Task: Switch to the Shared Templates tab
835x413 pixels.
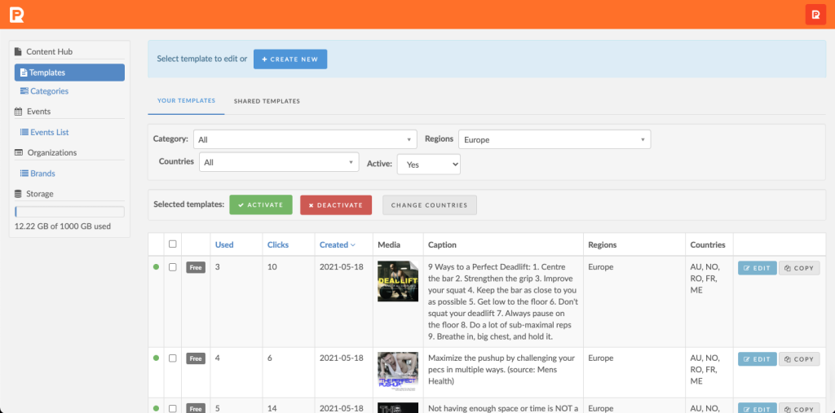Action: [x=267, y=100]
